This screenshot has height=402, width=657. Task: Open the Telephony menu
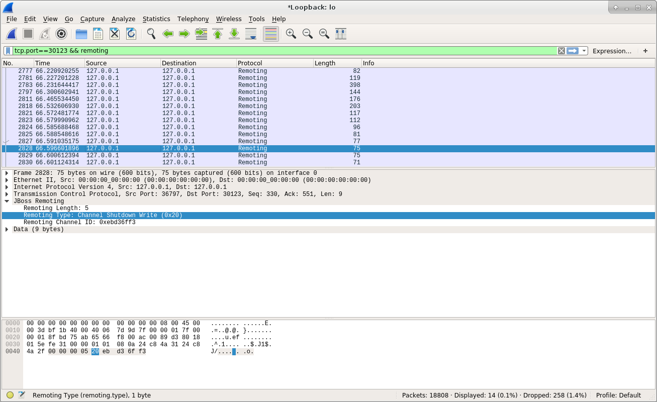(193, 19)
